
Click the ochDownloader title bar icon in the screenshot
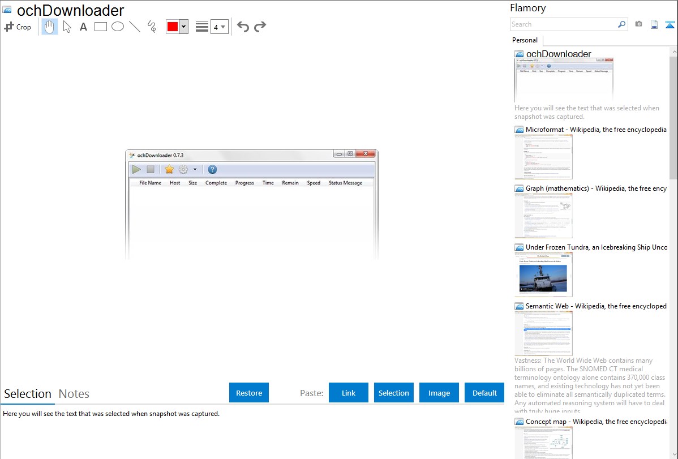[132, 155]
